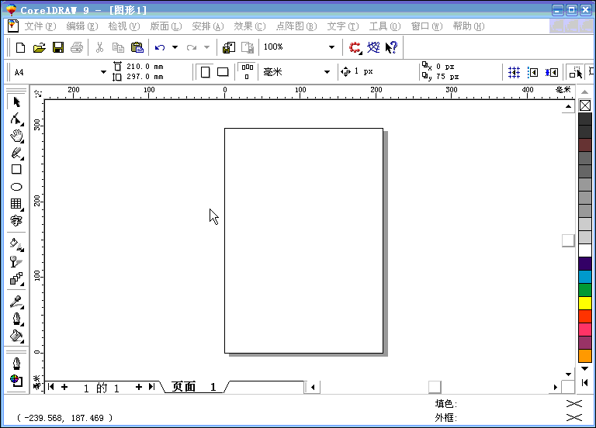Click the vertical scrollbar up arrow
Image resolution: width=596 pixels, height=428 pixels.
coord(568,107)
